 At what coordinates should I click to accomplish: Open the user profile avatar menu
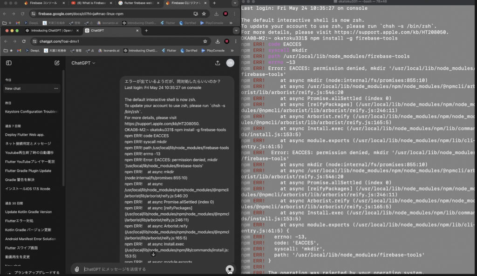click(230, 63)
